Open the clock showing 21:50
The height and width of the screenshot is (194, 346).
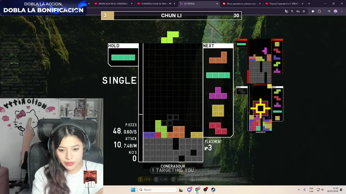pyautogui.click(x=332, y=190)
